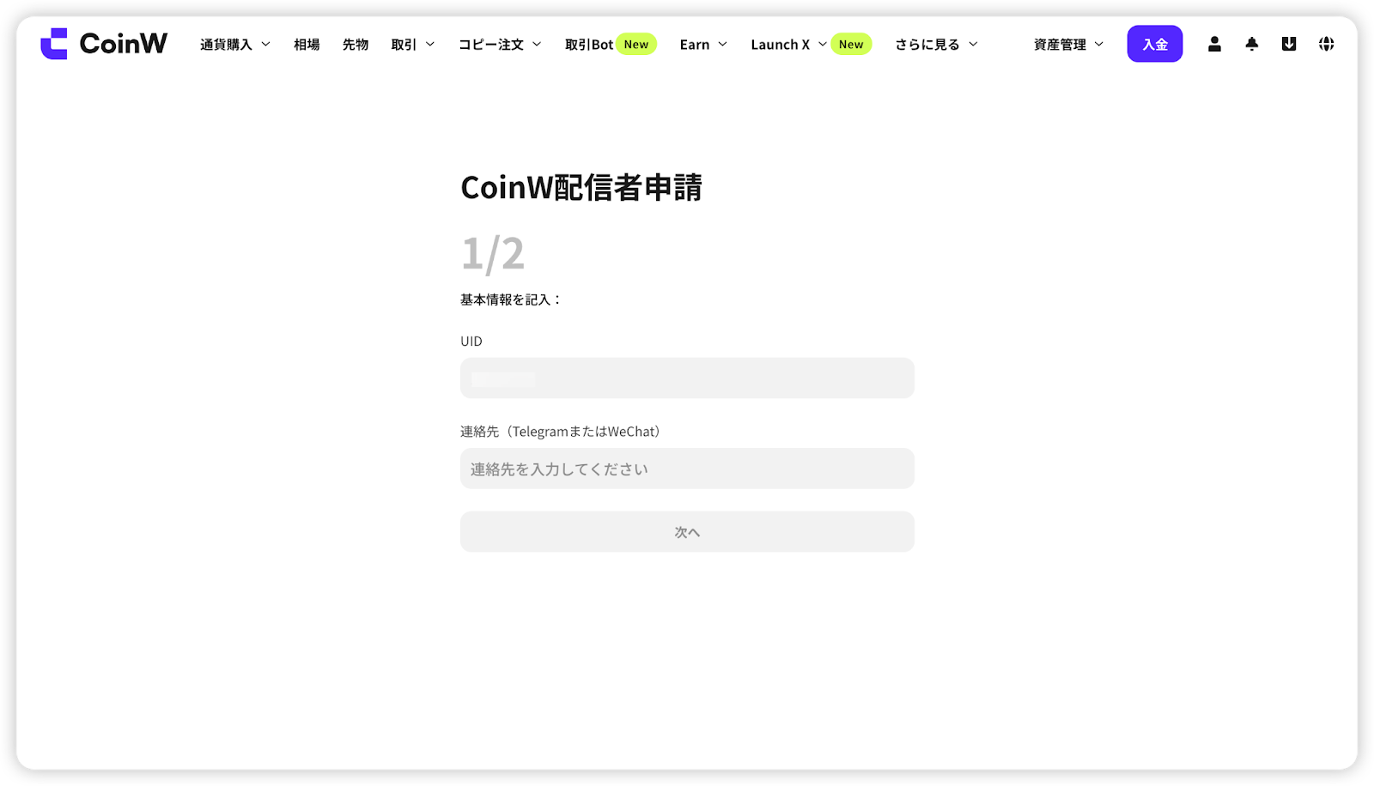This screenshot has width=1374, height=786.
Task: Open the user account profile icon
Action: (1214, 44)
